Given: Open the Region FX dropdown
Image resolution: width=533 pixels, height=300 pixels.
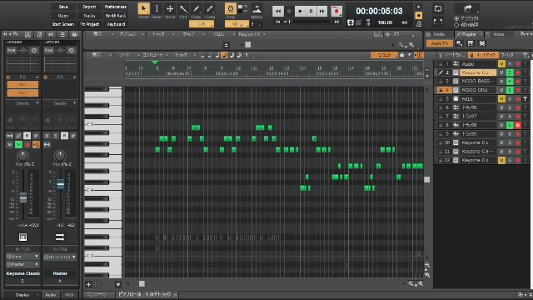Looking at the screenshot, I should click(x=252, y=34).
